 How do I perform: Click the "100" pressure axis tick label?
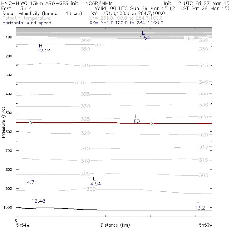point(9,37)
